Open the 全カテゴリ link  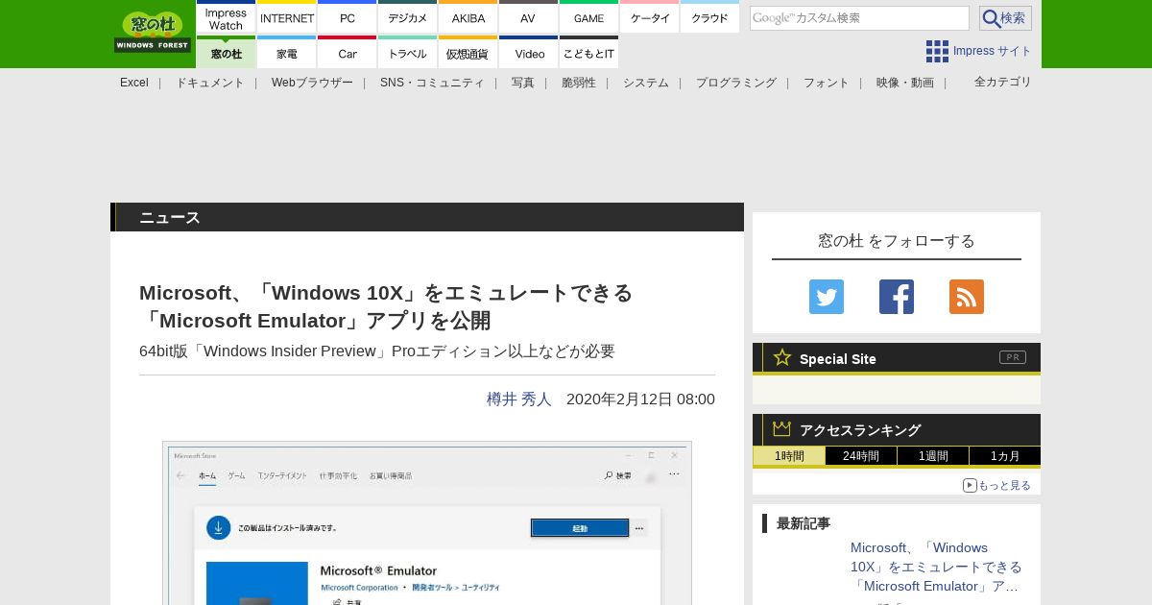pos(1003,82)
